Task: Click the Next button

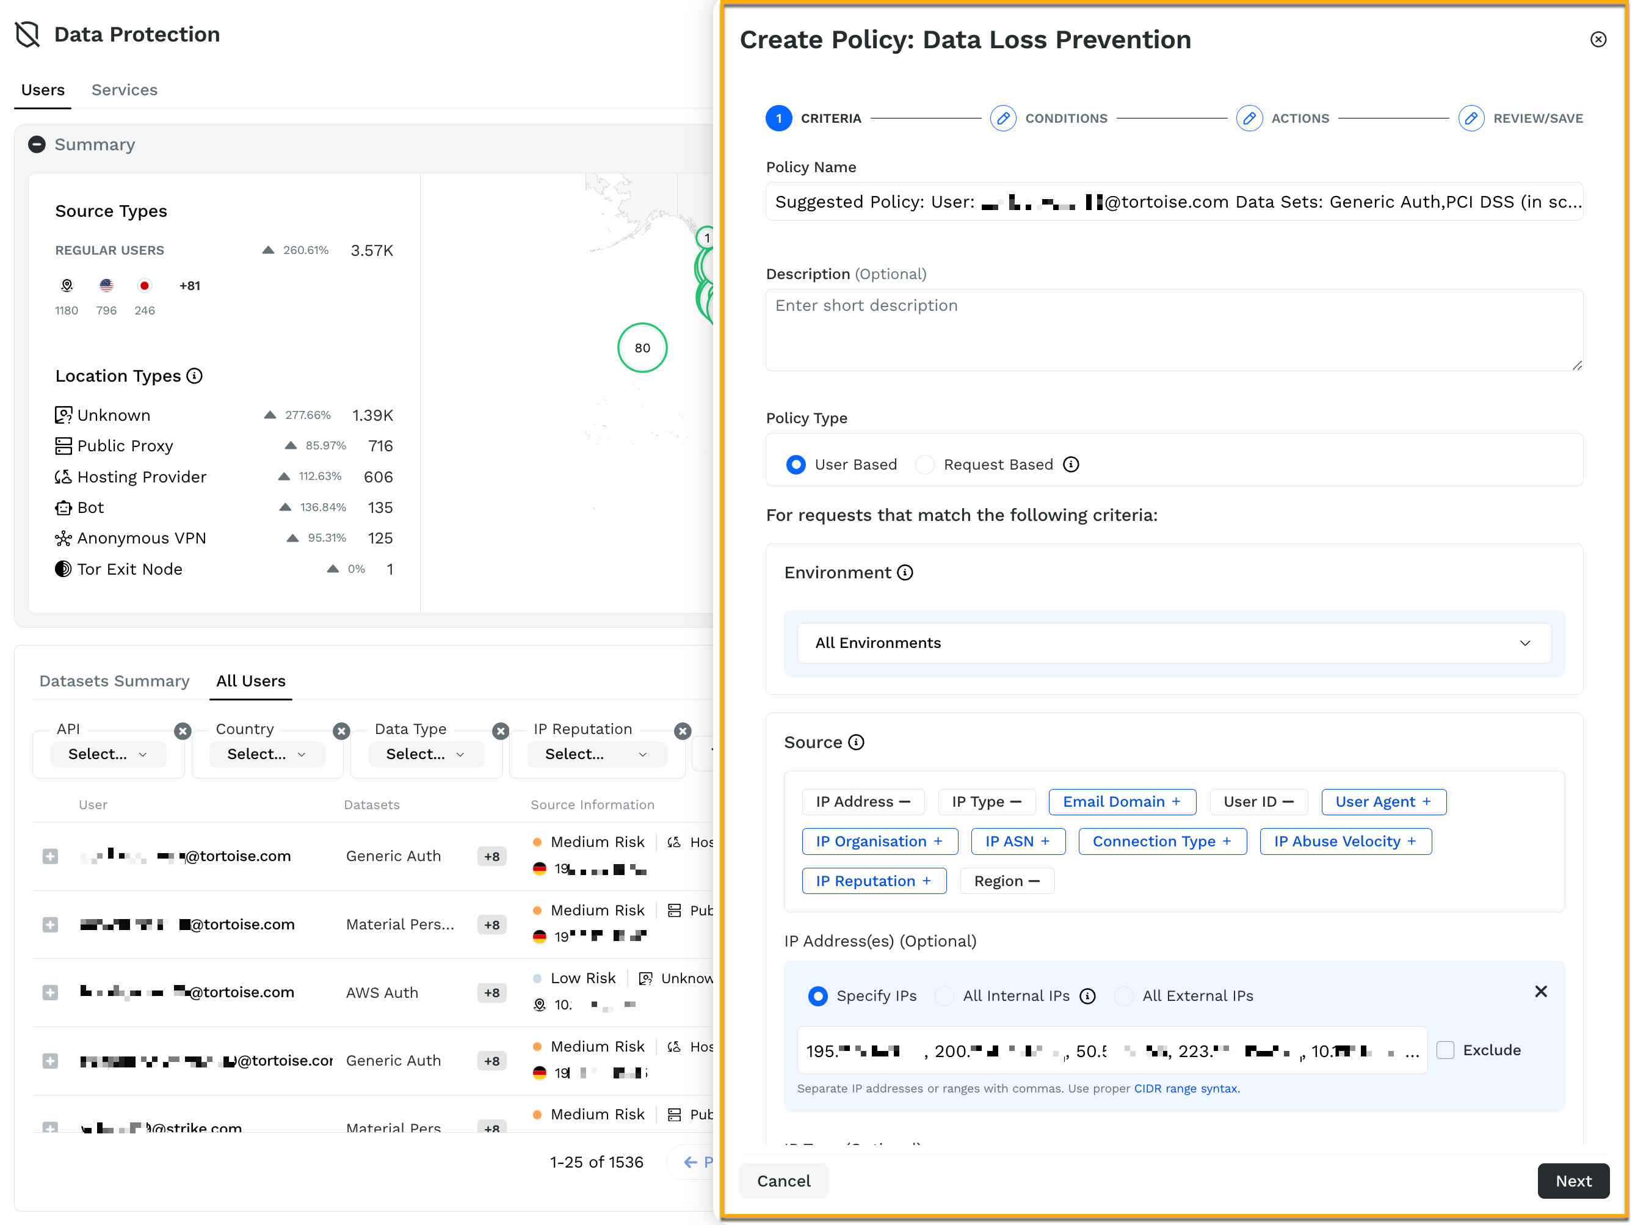Action: point(1573,1180)
